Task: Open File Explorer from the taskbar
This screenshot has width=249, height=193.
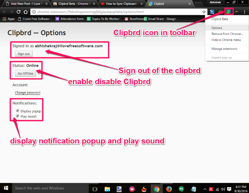Action: pyautogui.click(x=107, y=189)
